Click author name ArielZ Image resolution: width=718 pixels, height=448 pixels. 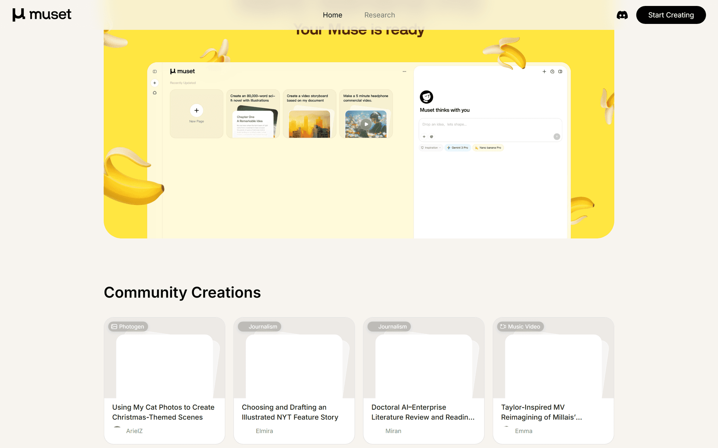tap(134, 431)
